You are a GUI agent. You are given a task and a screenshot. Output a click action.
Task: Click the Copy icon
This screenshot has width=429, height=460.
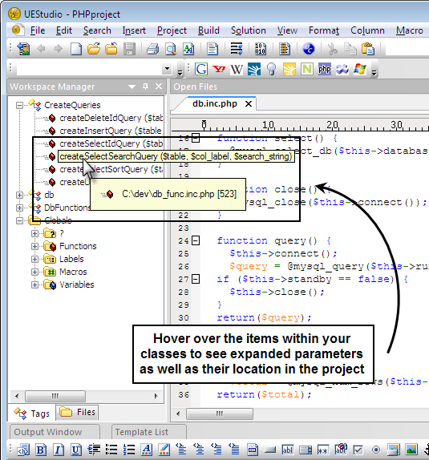coord(350,49)
